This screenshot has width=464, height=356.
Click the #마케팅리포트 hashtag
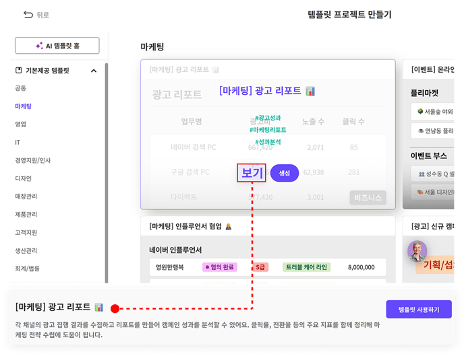267,130
